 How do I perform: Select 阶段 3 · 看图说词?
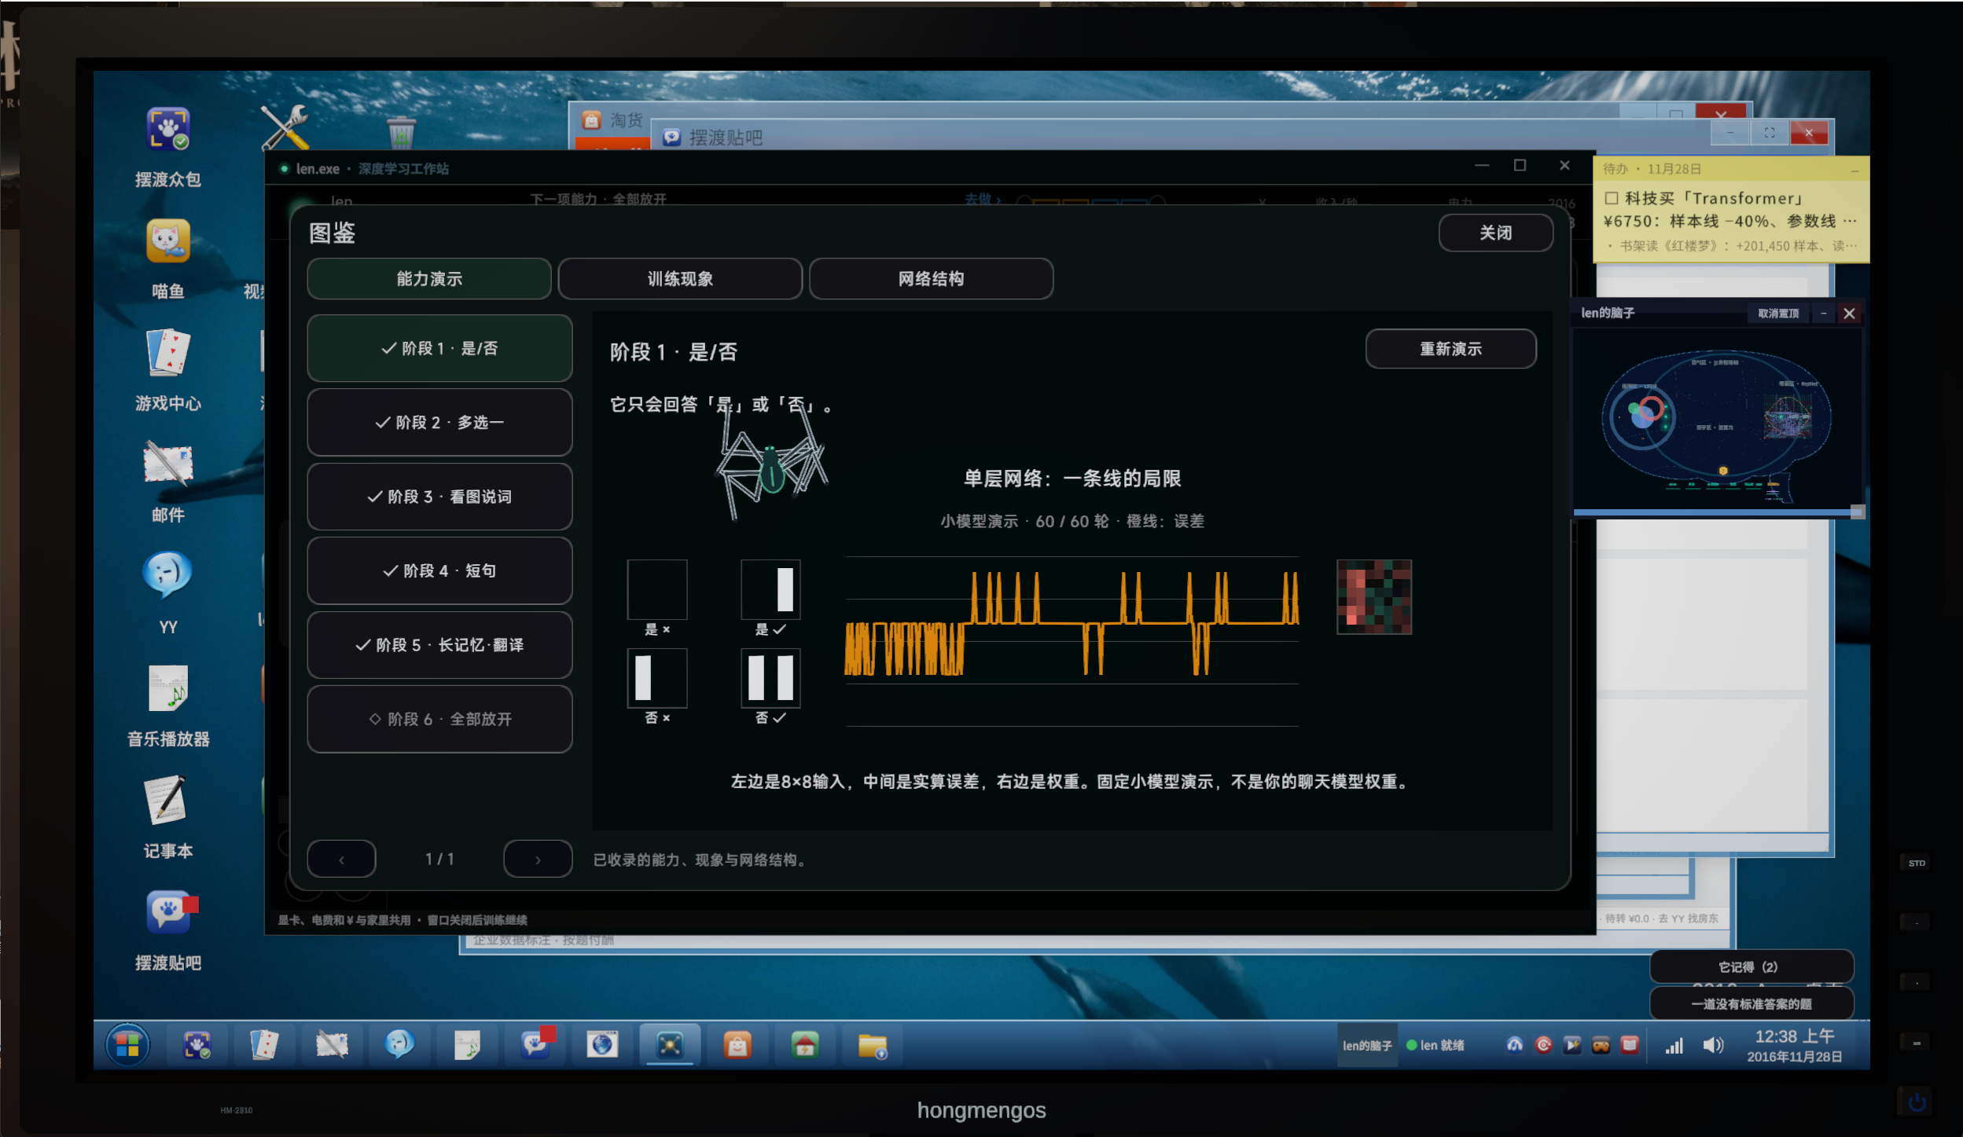(x=439, y=496)
